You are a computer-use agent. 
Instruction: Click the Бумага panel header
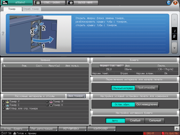tap(135, 60)
